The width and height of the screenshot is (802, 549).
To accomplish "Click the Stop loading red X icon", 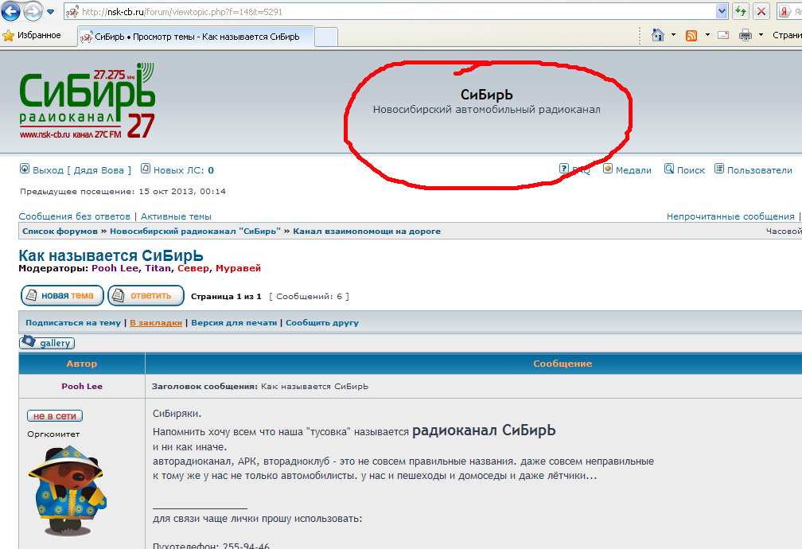I will tap(761, 11).
